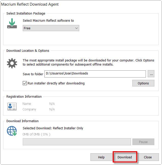Image resolution: width=162 pixels, height=165 pixels.
Task: Click 'Selected Download: Reflect Installer Only' text
Action: click(53, 128)
